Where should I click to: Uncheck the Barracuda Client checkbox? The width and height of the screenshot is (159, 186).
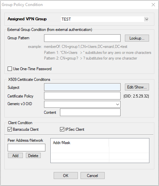coord(10,129)
